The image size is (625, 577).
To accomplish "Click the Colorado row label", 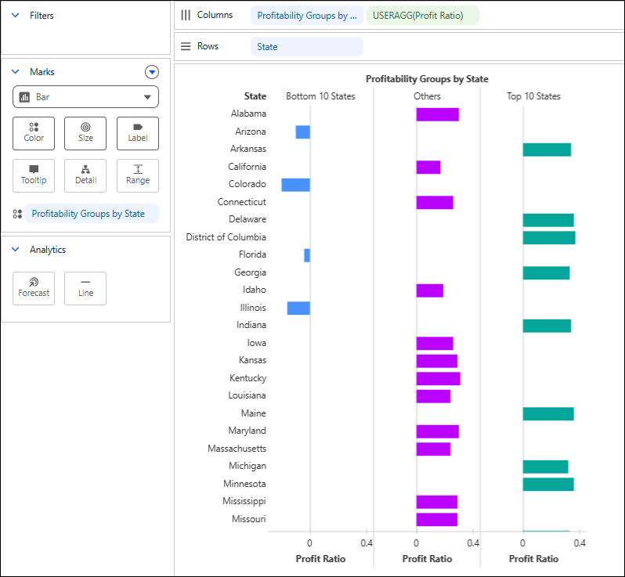I will [247, 184].
